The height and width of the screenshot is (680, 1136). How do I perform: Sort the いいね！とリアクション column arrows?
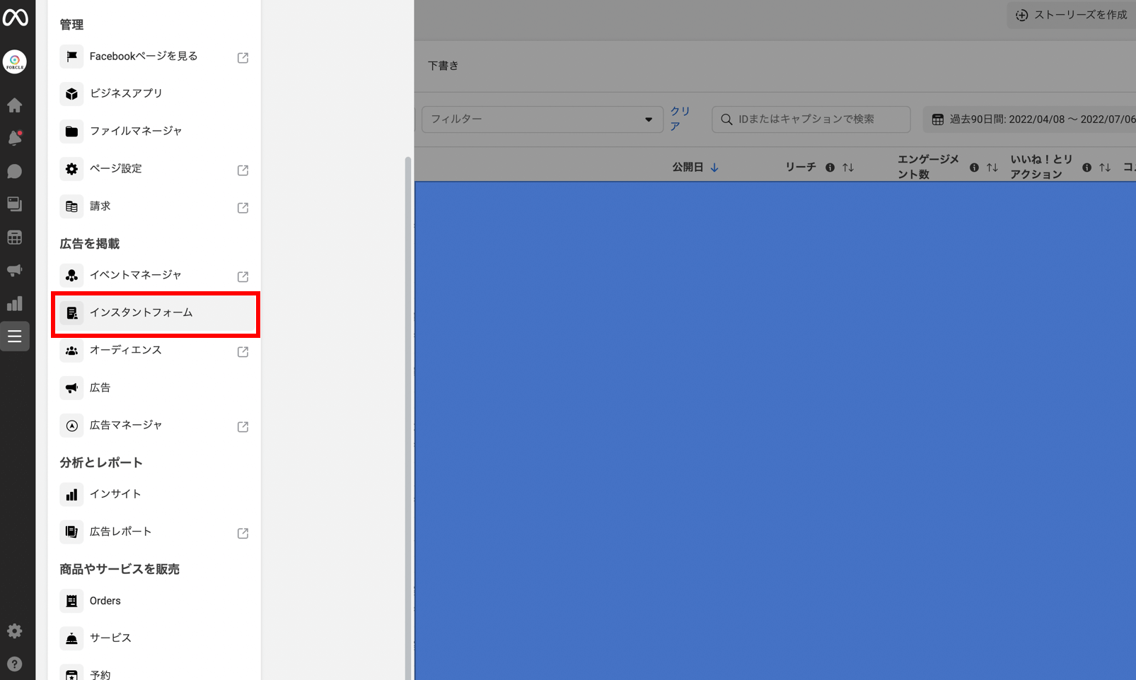[1105, 168]
